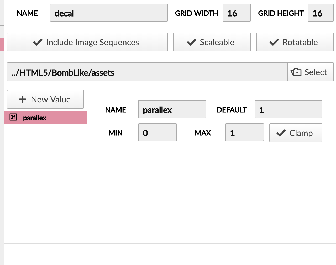Image resolution: width=336 pixels, height=265 pixels.
Task: Click the Min value field
Action: 157,132
